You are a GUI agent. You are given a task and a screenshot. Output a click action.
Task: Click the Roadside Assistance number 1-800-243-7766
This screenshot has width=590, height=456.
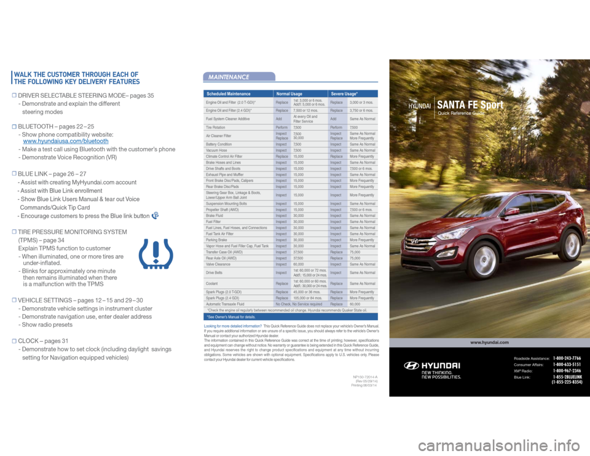coord(567,358)
